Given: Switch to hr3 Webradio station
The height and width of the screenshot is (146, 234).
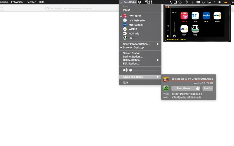Looking at the screenshot, I should (140, 20).
